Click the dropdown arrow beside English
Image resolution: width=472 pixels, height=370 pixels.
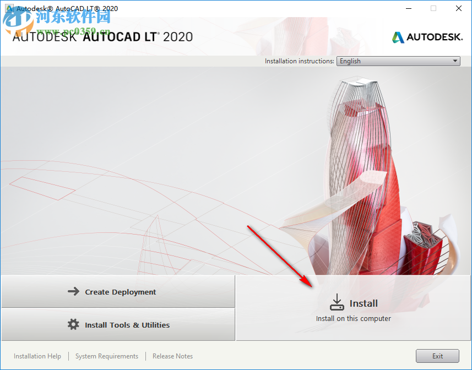coord(455,61)
